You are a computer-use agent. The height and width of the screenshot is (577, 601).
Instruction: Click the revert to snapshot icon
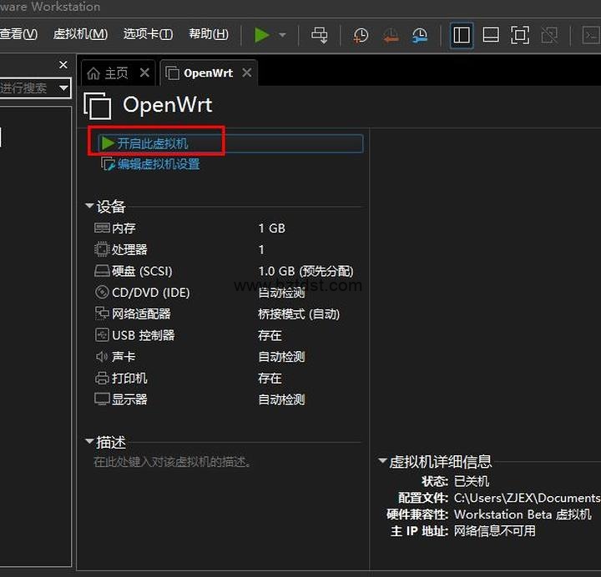(391, 36)
